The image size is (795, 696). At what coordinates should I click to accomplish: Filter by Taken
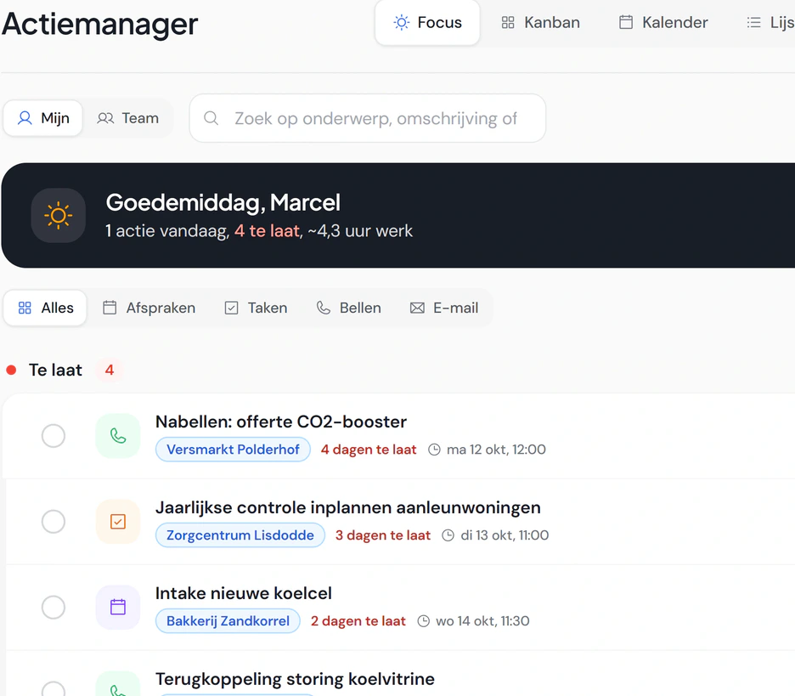(x=256, y=308)
